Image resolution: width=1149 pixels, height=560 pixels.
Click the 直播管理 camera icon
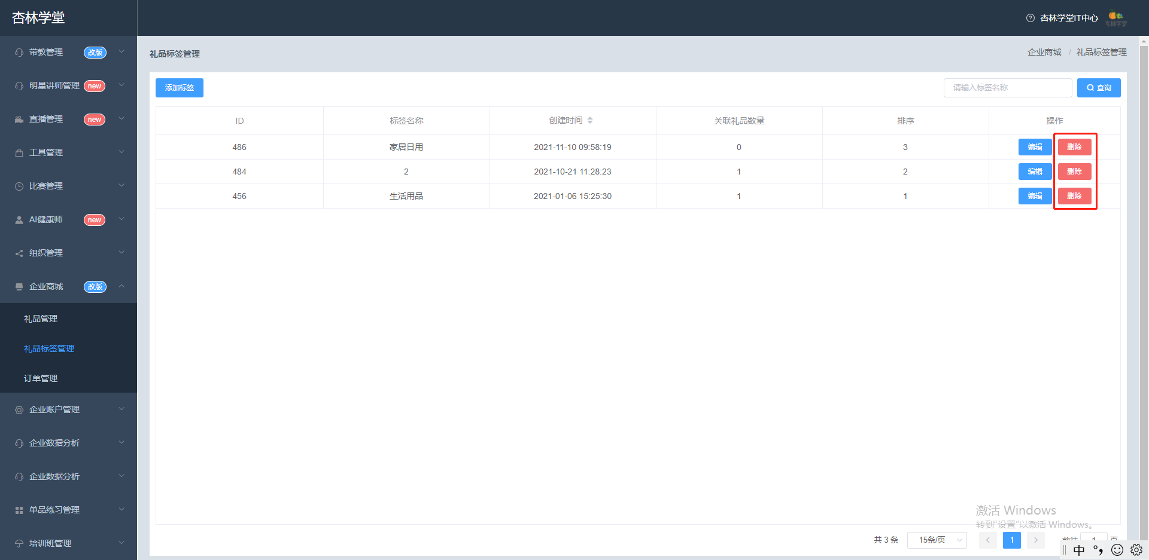click(x=19, y=120)
